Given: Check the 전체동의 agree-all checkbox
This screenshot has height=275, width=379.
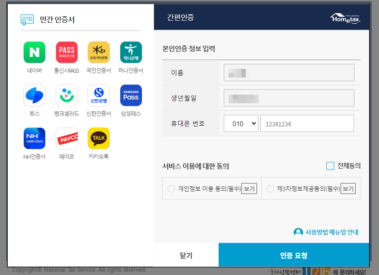Looking at the screenshot, I should [330, 166].
